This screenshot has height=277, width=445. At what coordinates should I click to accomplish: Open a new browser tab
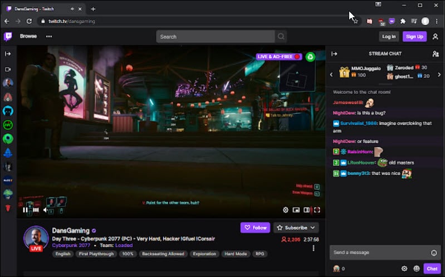93,9
